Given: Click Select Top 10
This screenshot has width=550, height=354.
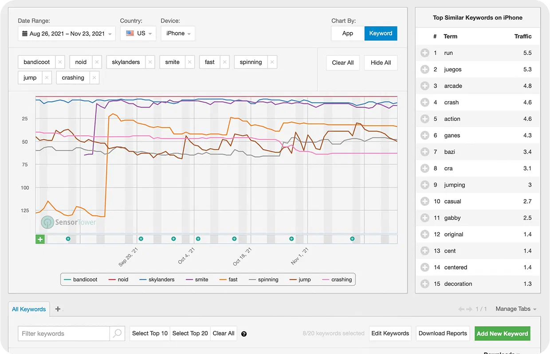Looking at the screenshot, I should click(x=150, y=334).
